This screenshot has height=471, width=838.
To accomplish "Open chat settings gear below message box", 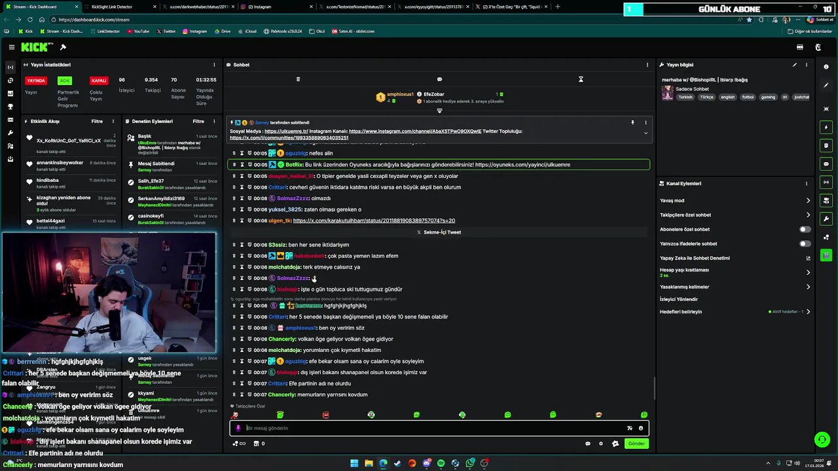I will click(601, 444).
